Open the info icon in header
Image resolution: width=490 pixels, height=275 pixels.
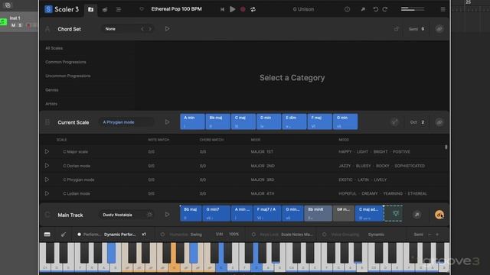pos(347,9)
